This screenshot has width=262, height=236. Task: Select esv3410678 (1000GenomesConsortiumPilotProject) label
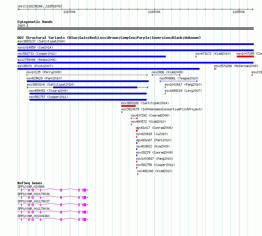click(162, 109)
